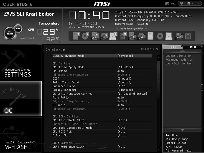Open the M-FLASH BIOS flashing section
The image size is (204, 153).
pos(21,135)
